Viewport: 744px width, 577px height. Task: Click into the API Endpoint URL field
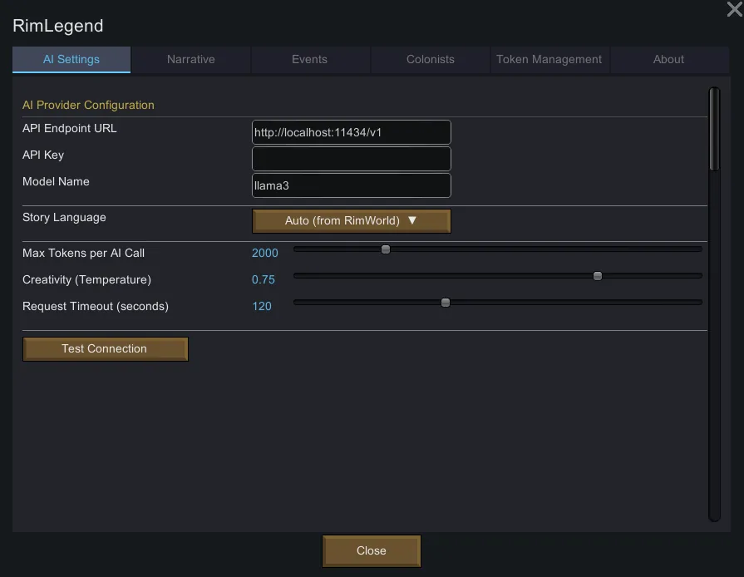[351, 132]
